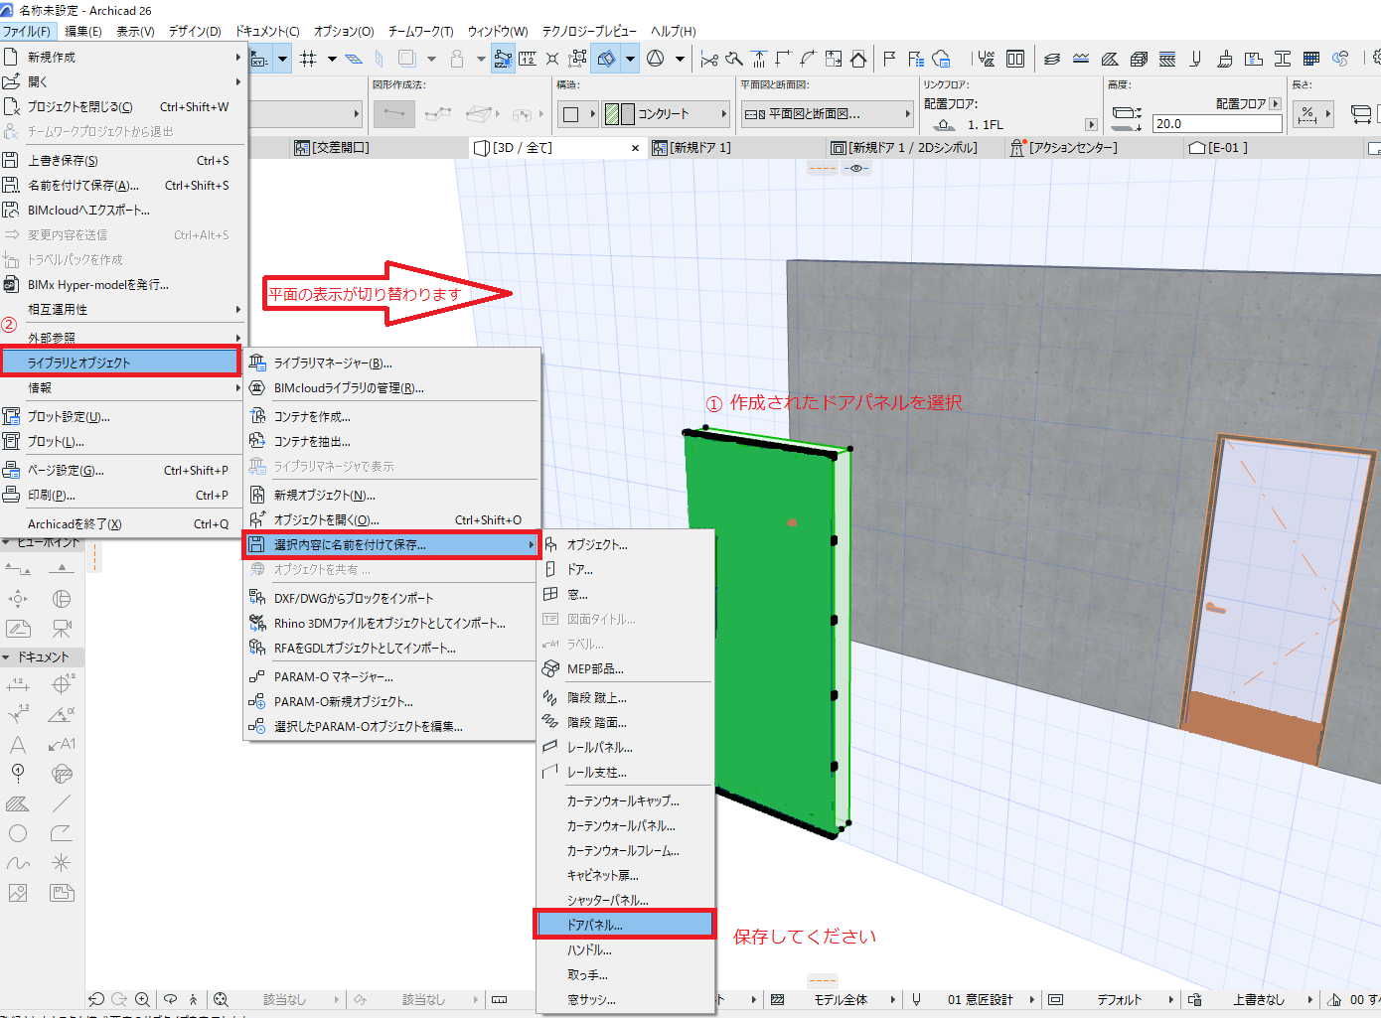Select the Dimension tool in the Document toolbox
The height and width of the screenshot is (1018, 1381).
pos(19,684)
